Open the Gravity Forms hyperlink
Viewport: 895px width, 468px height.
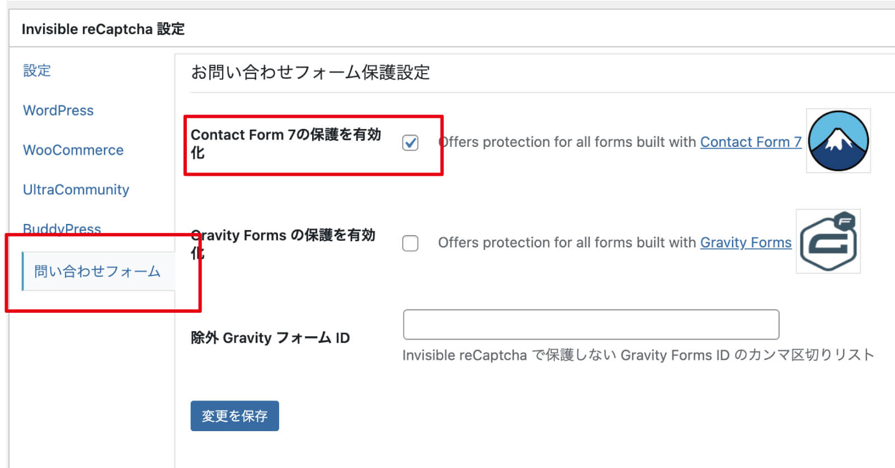(746, 243)
